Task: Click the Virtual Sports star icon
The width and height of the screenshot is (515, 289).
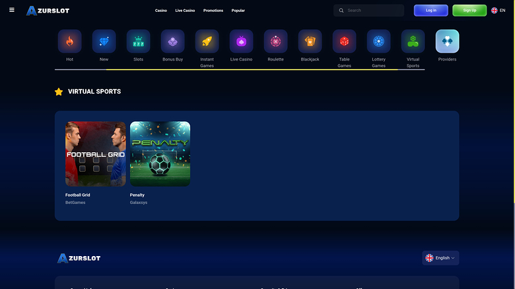Action: (x=59, y=92)
